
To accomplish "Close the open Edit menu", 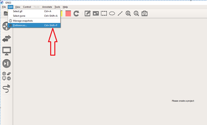I will (10, 7).
